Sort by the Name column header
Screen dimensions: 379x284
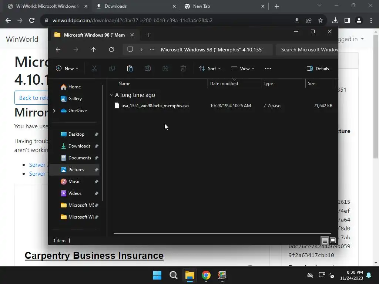click(x=124, y=83)
